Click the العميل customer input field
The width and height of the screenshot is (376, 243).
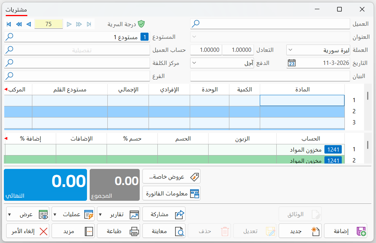(x=270, y=24)
